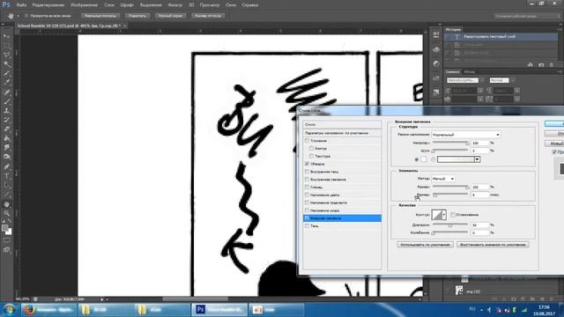Select the Path Selection tool
Viewport: 564px width, 317px height.
tap(6, 185)
